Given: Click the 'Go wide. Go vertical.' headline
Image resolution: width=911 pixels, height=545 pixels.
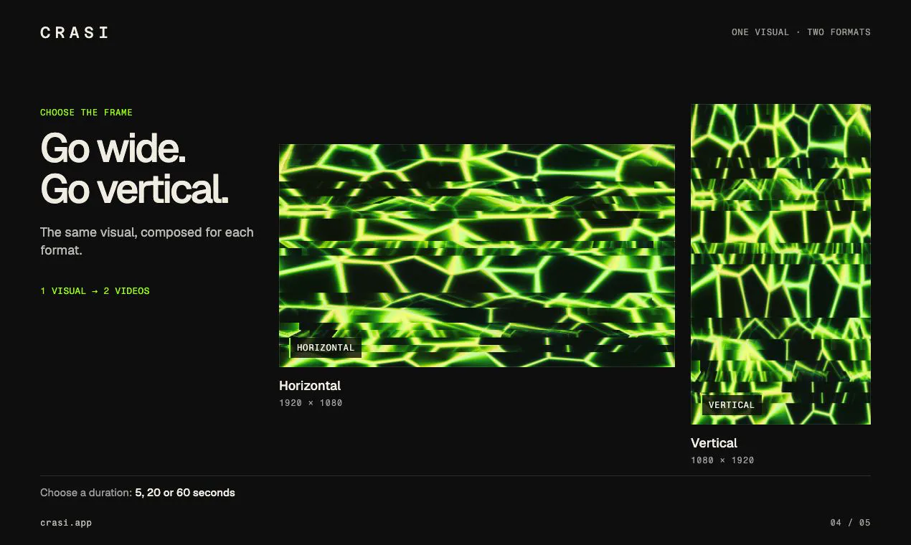Looking at the screenshot, I should pyautogui.click(x=134, y=169).
